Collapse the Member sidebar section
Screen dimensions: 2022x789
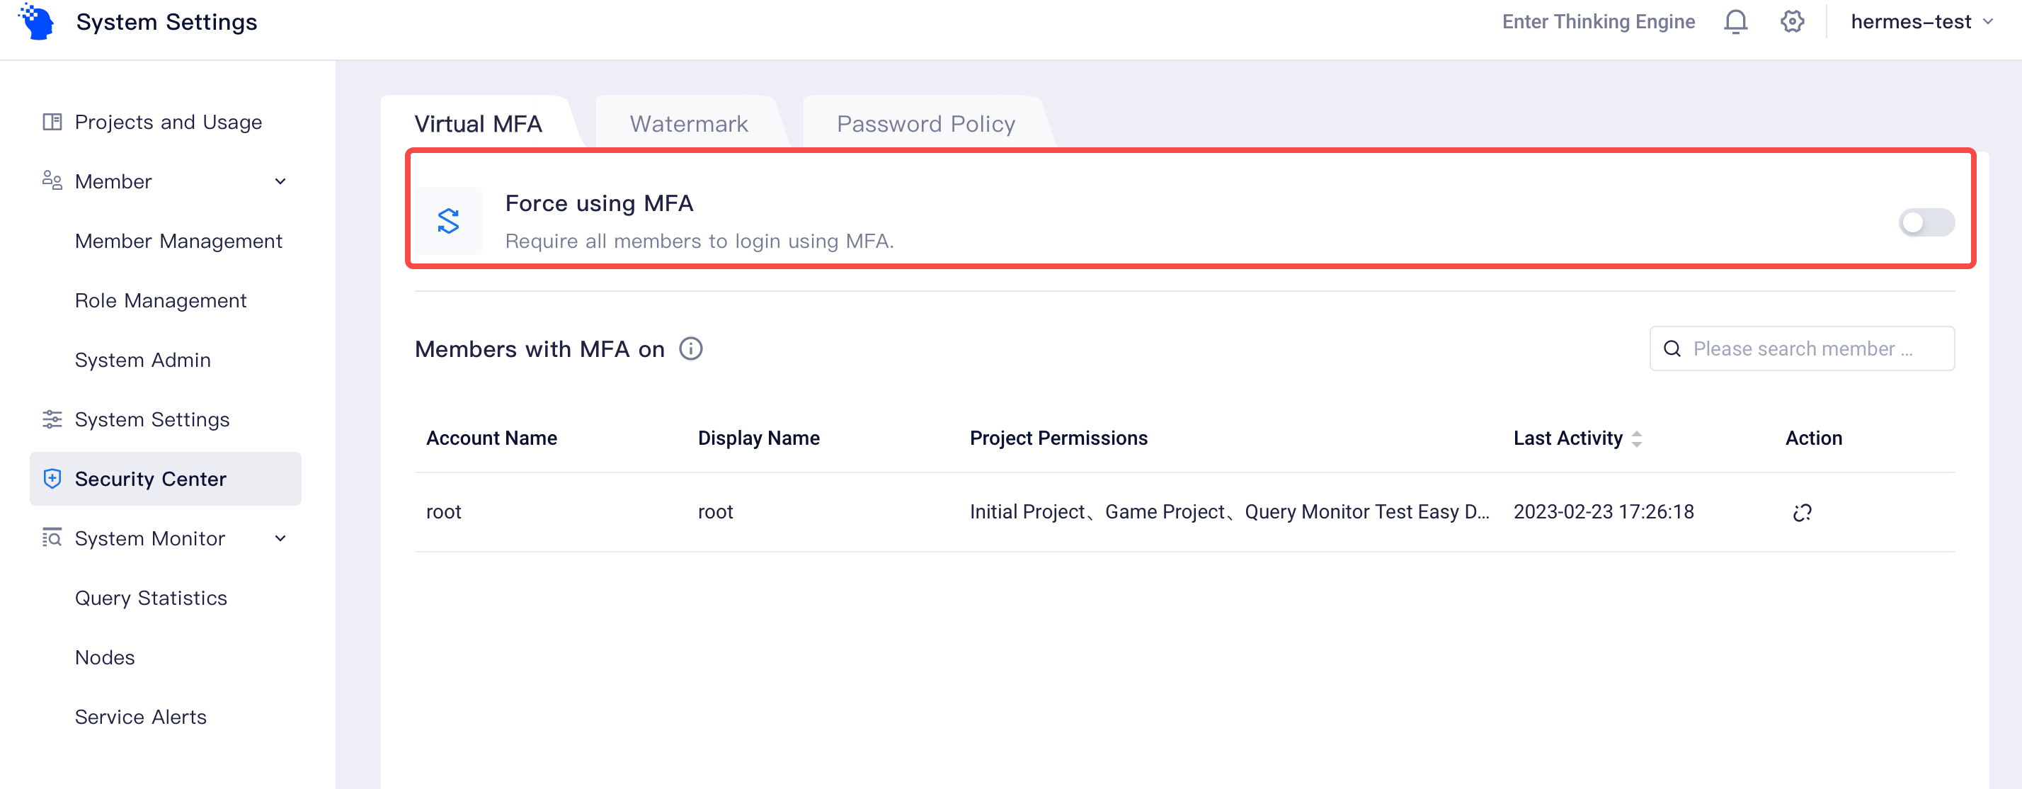point(280,181)
